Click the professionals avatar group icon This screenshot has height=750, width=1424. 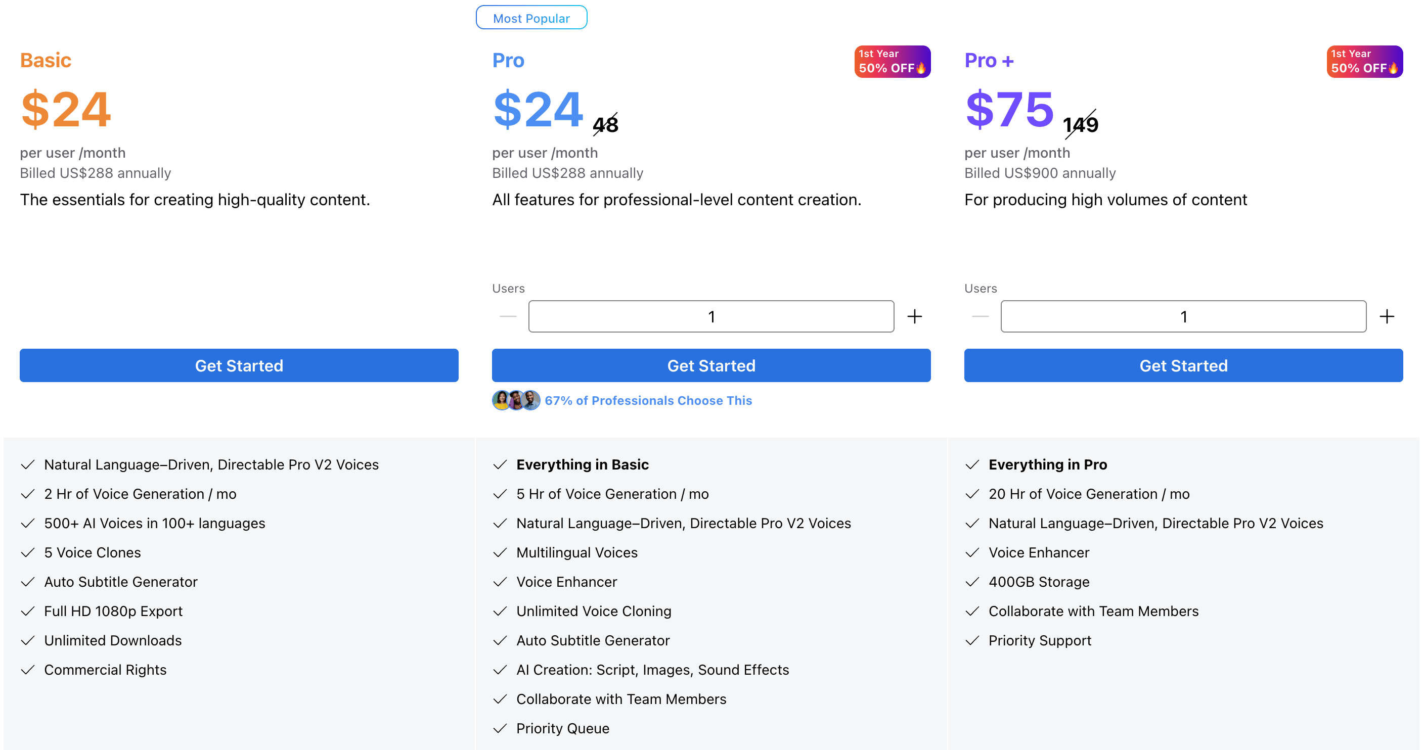coord(516,400)
